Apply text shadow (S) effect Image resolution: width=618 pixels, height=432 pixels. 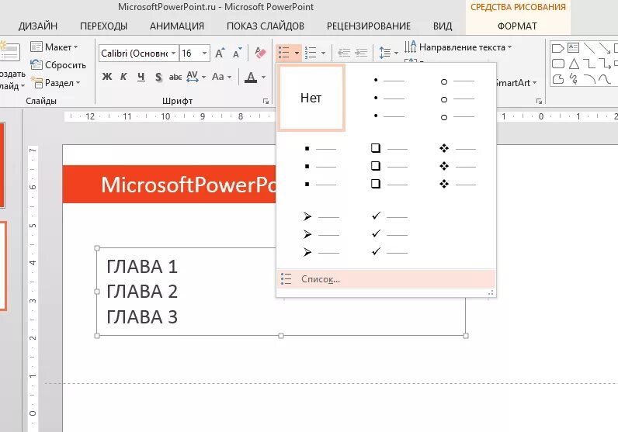coord(158,77)
